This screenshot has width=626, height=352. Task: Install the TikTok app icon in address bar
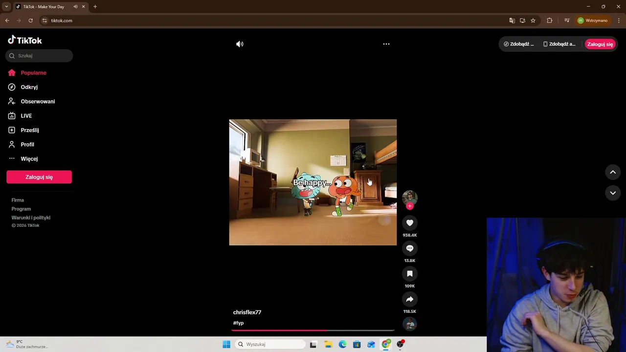pos(522,21)
